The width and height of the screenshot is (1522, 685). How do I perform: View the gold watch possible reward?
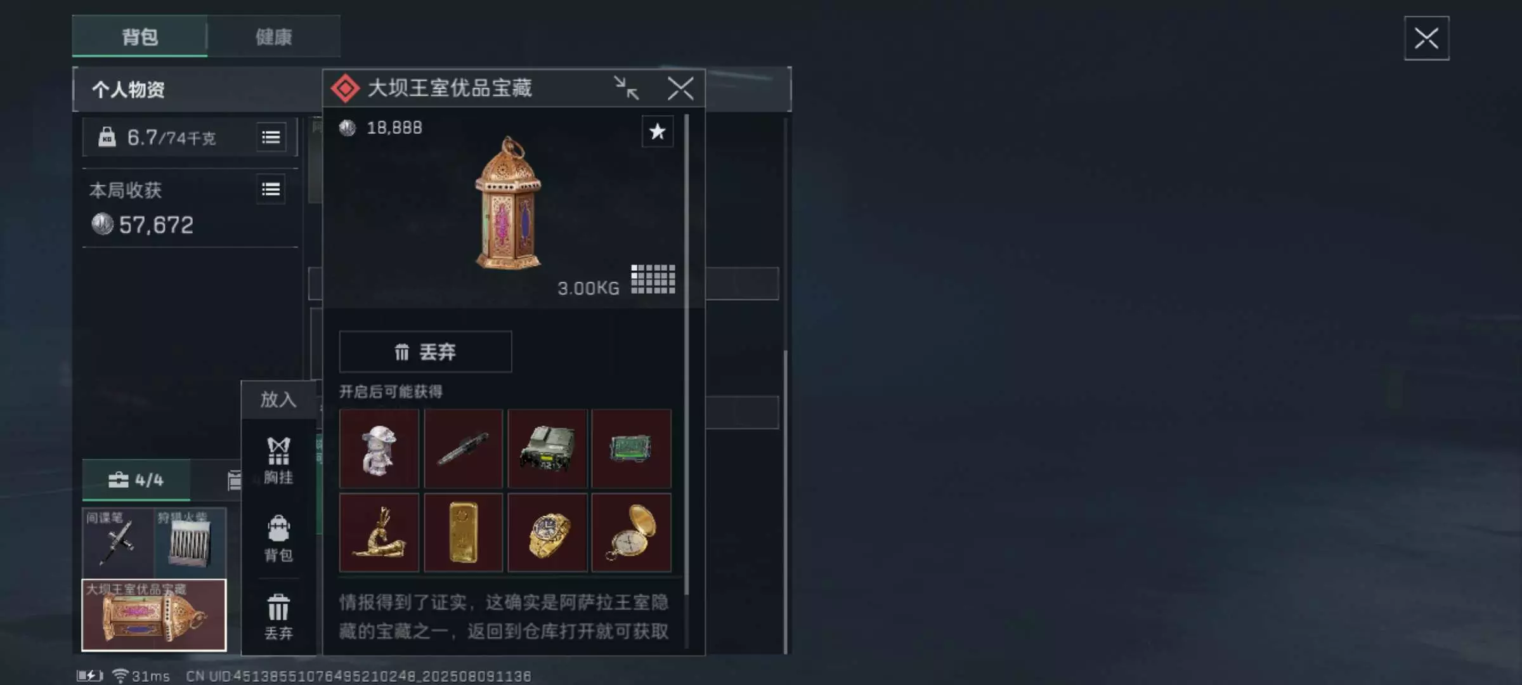tap(547, 533)
